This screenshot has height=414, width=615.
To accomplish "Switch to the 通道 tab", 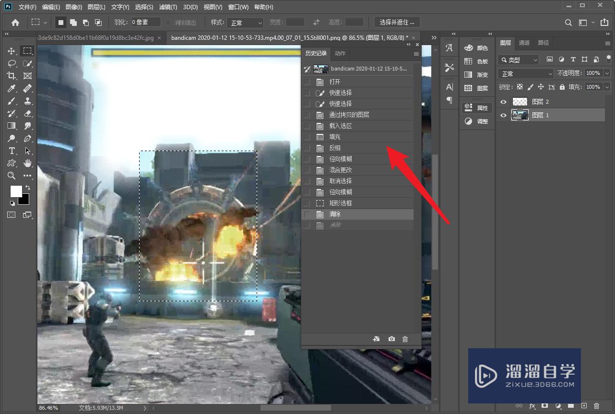I will (x=524, y=43).
